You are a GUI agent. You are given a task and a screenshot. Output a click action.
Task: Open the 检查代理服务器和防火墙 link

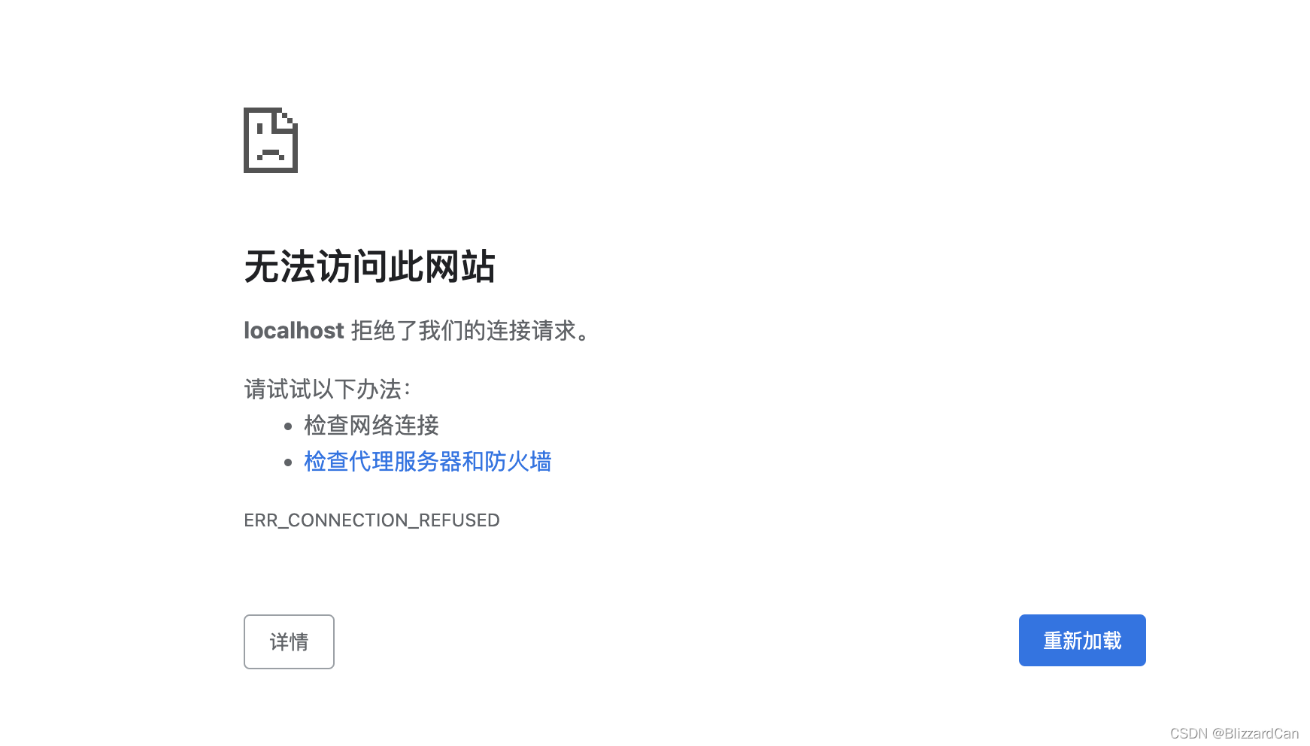click(x=428, y=462)
